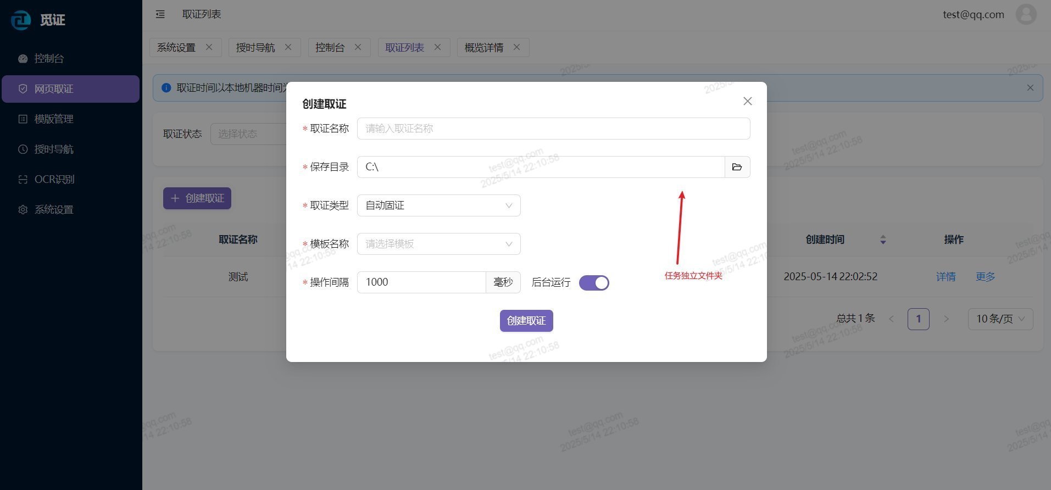Open 模版管理 in the sidebar

[x=54, y=119]
